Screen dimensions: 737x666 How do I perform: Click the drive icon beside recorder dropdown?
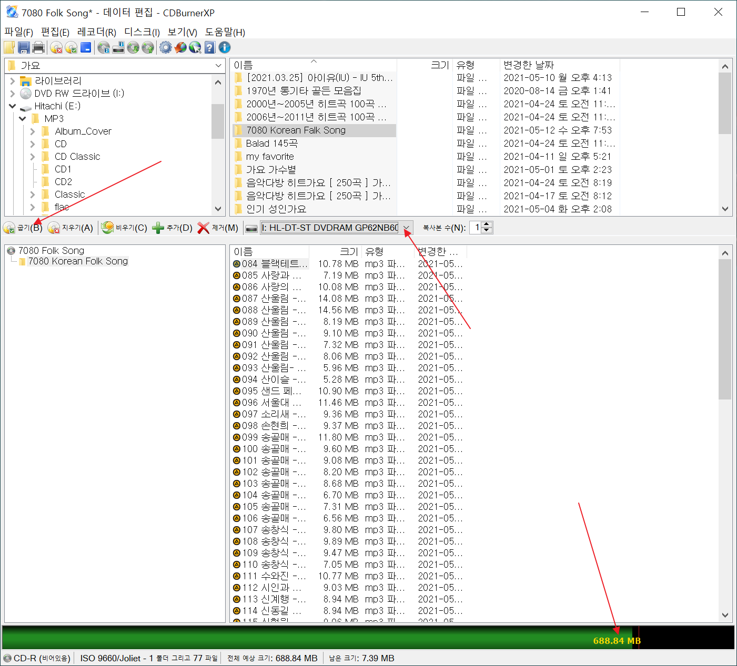[x=251, y=228]
